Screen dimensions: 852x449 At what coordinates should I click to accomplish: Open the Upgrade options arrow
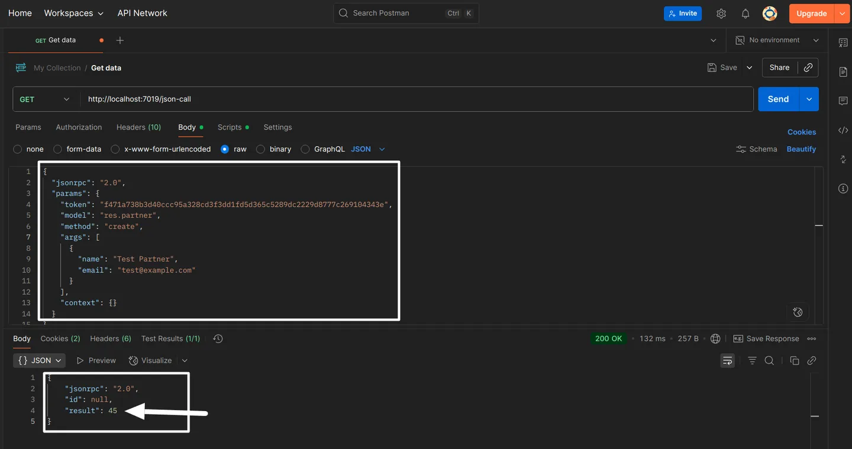tap(842, 14)
